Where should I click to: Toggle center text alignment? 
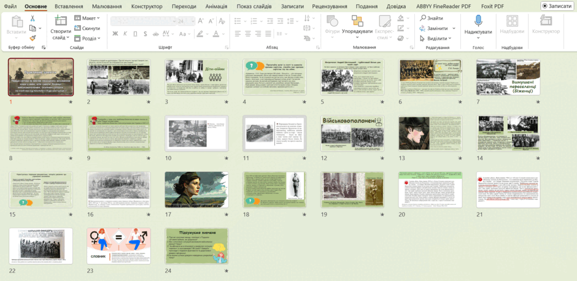248,33
